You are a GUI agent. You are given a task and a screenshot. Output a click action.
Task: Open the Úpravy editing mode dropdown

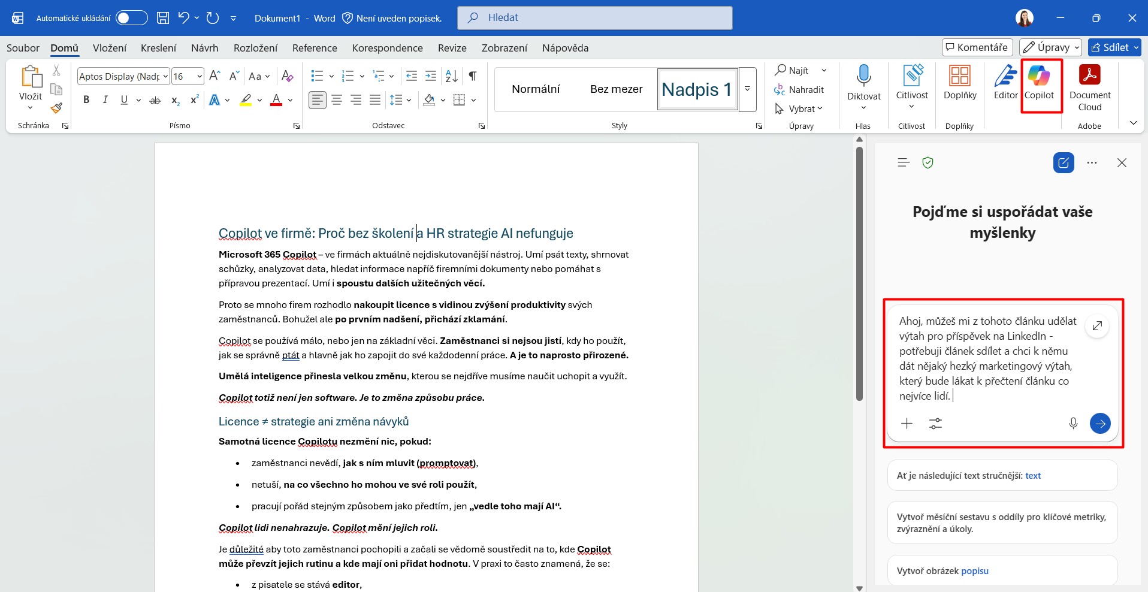[x=1051, y=47]
